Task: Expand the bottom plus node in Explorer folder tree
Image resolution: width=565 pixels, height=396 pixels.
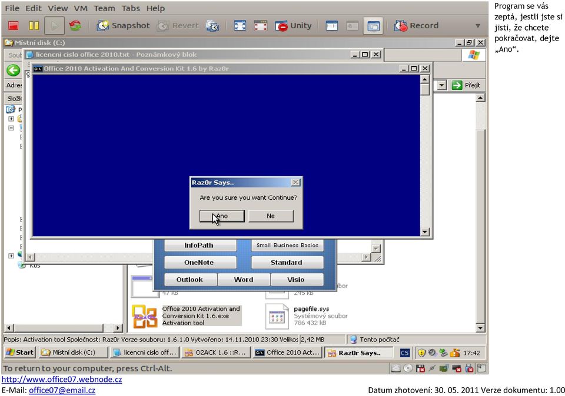Action: [11, 256]
